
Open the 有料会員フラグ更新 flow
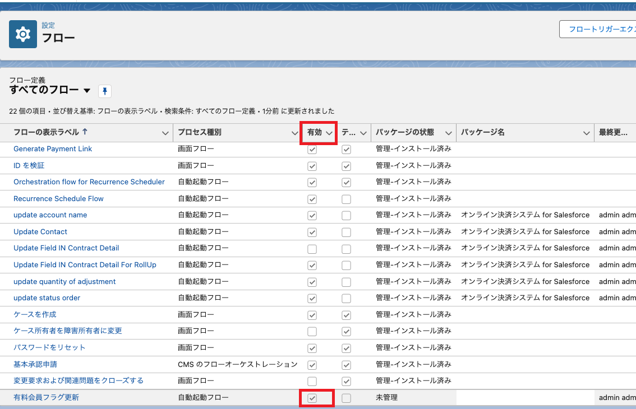[x=46, y=397]
